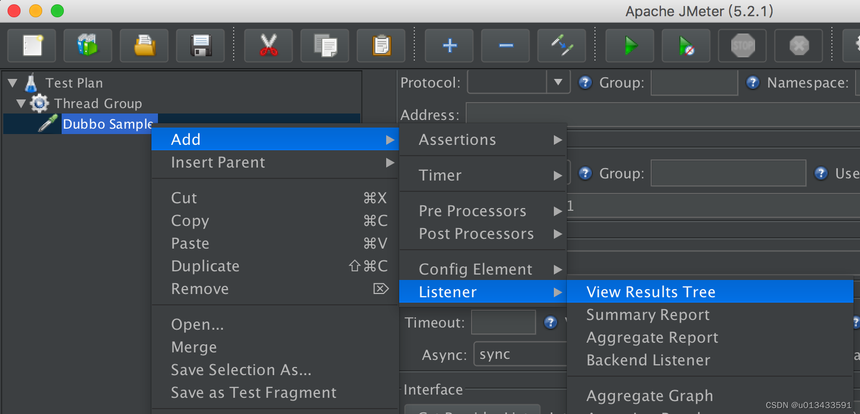
Task: Click the New test plan icon
Action: click(32, 46)
